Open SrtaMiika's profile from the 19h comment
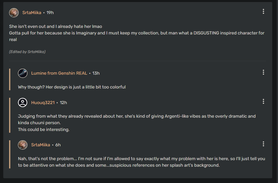 click(32, 13)
